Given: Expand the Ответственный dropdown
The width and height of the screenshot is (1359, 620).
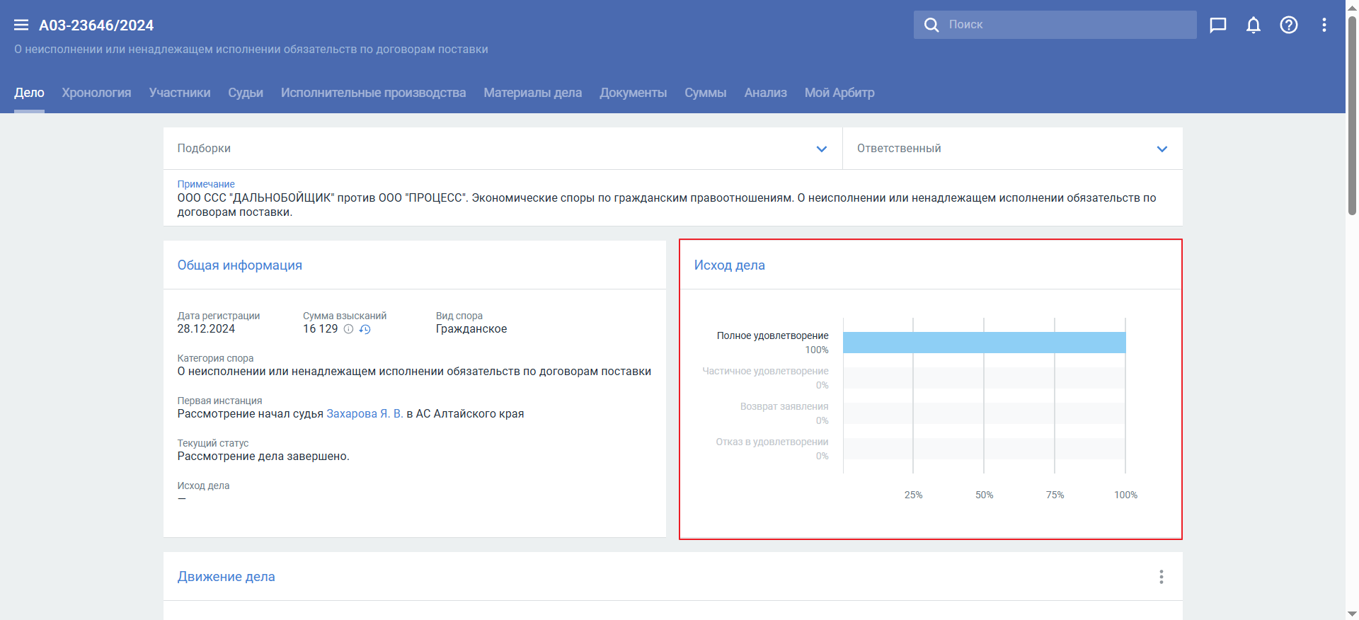Looking at the screenshot, I should [1162, 149].
